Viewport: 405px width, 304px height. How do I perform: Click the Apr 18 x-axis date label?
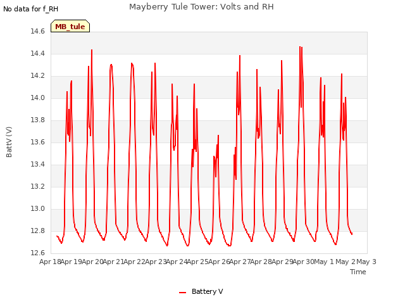point(50,262)
